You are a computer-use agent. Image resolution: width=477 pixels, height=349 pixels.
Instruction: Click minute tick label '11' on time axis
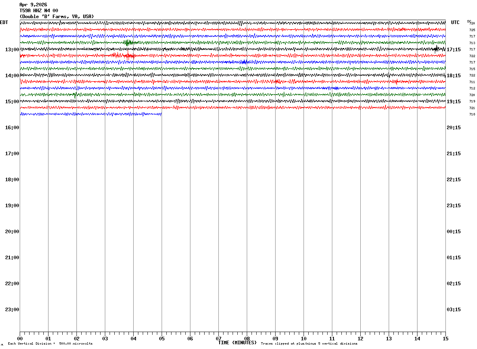(x=332, y=339)
